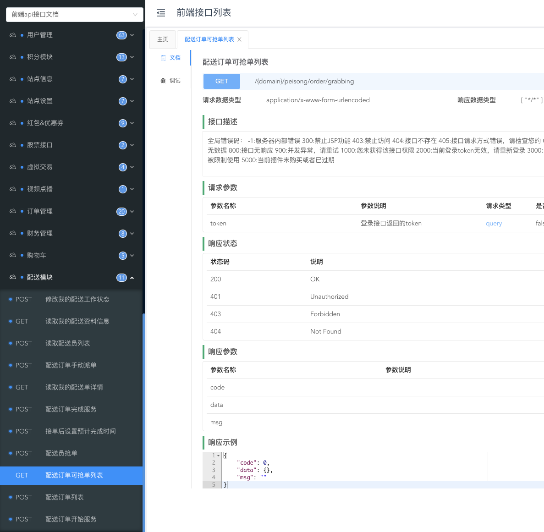
Task: Click the data response parameter row
Action: [375, 405]
